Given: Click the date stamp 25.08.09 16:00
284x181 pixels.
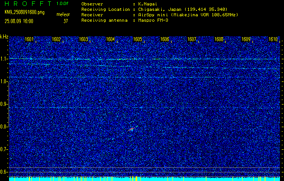Looking at the screenshot, I should [19, 21].
